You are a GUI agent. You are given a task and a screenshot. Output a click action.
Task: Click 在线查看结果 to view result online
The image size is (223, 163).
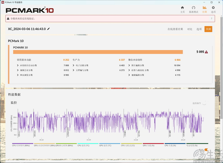175,29
